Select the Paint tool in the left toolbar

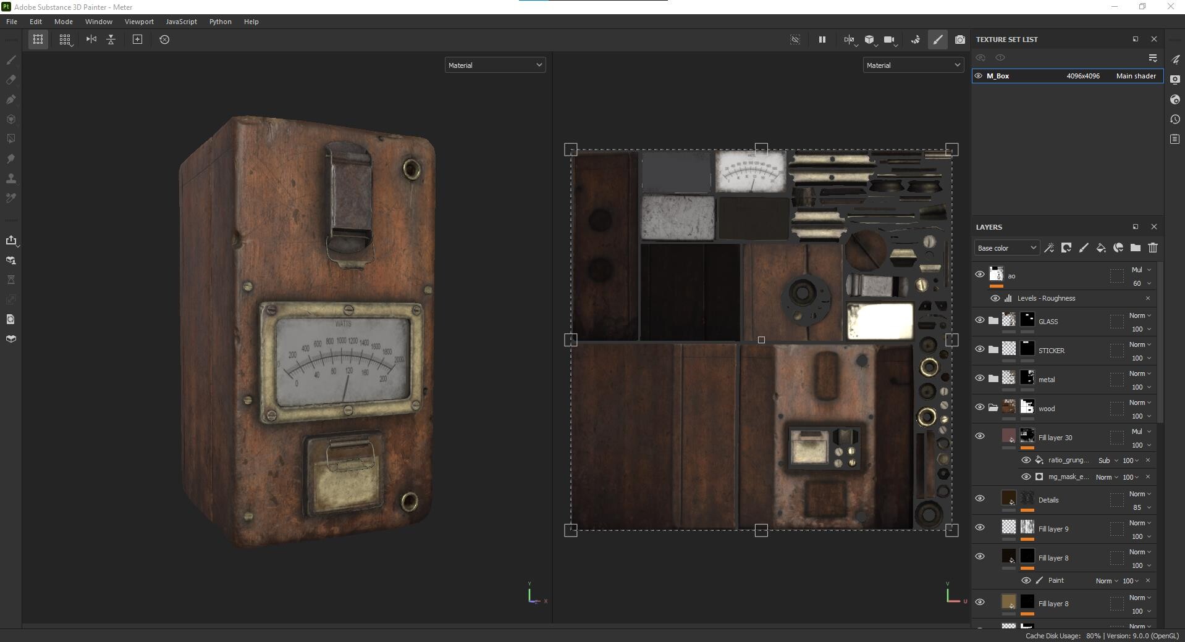pyautogui.click(x=11, y=60)
